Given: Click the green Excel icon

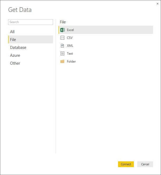Looking at the screenshot, I should pos(62,30).
